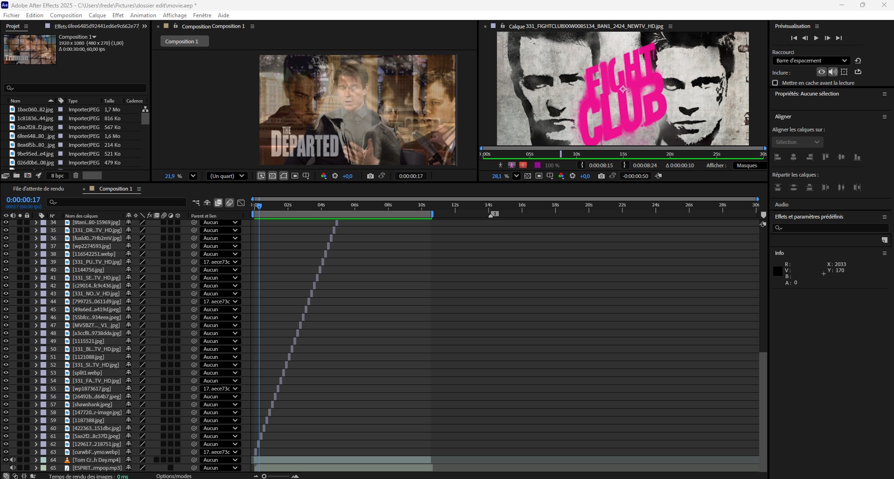Image resolution: width=894 pixels, height=479 pixels.
Task: Toggle motion blur for timeline
Action: pyautogui.click(x=230, y=203)
